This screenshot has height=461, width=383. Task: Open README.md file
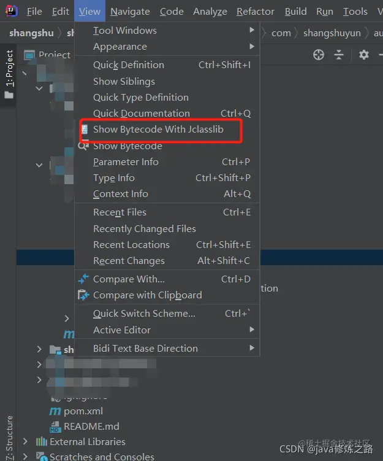(91, 426)
